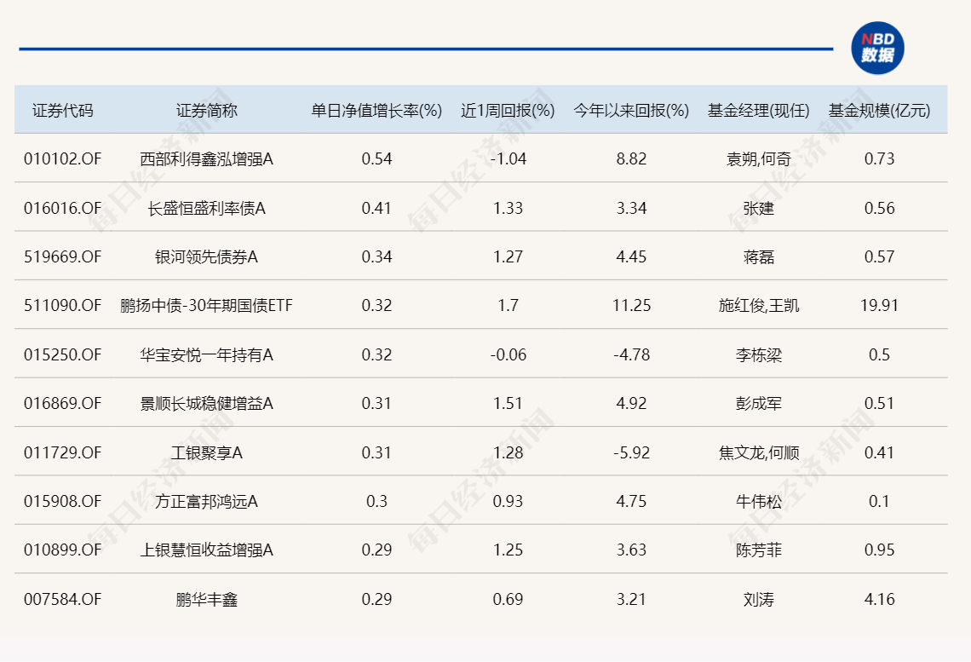Viewport: 971px width, 662px height.
Task: Click manager cell 蒋磊
Action: pos(759,256)
